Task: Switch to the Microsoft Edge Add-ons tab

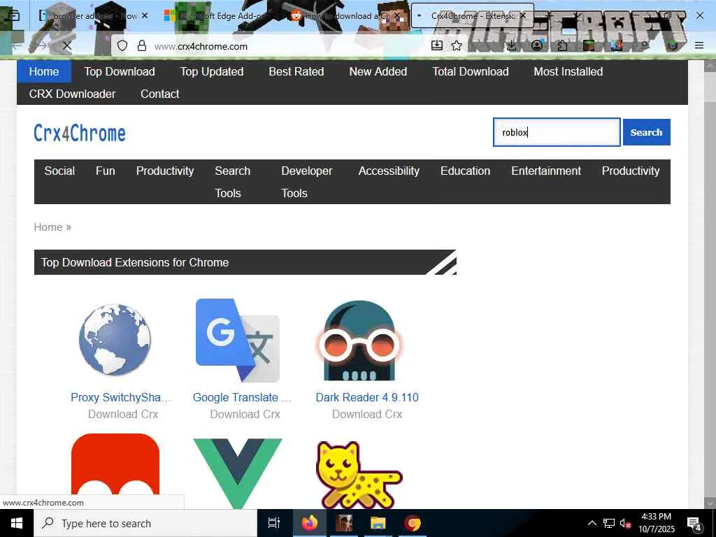Action: 219,15
